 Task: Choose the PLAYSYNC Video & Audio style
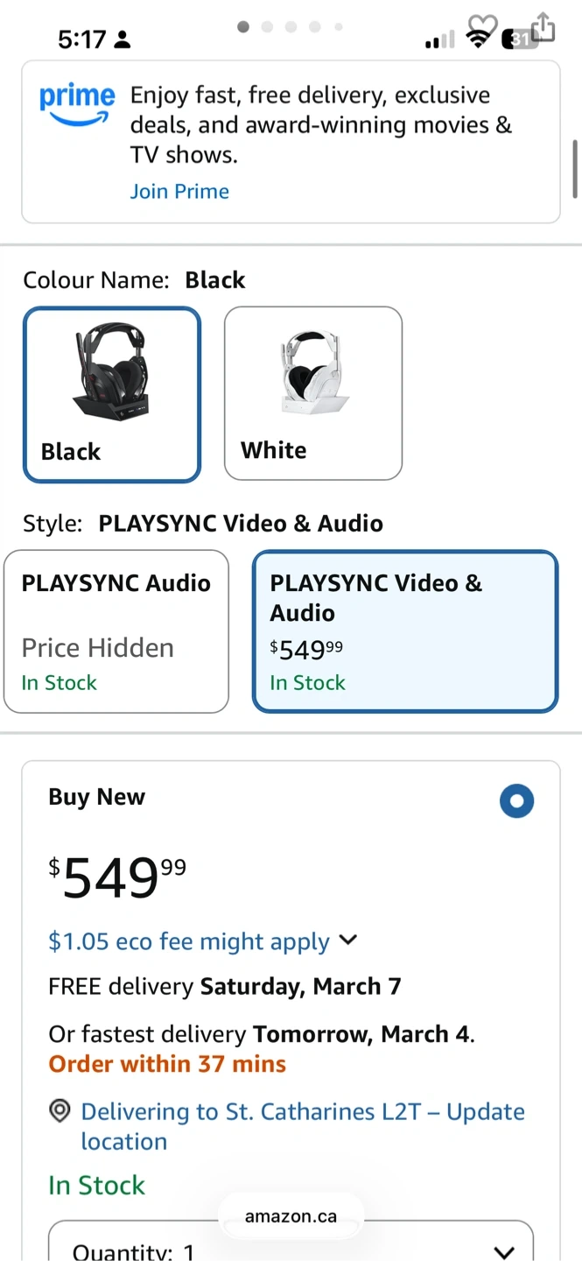404,630
